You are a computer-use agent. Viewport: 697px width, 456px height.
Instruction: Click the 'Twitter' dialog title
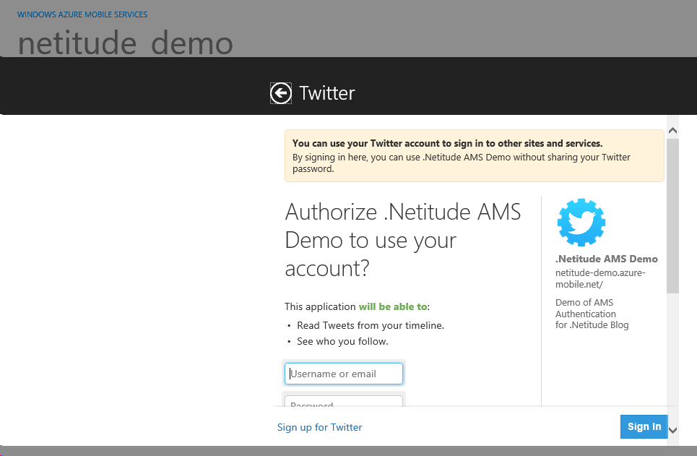(x=327, y=93)
